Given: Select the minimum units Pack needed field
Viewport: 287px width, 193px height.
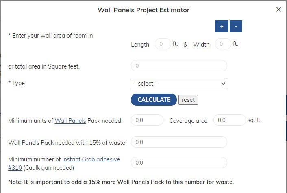Looking at the screenshot, I should [147, 120].
